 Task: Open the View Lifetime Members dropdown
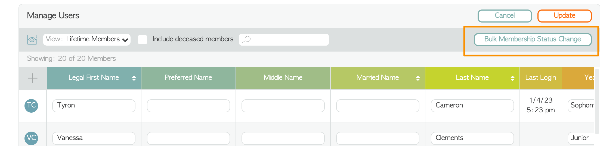(x=87, y=40)
